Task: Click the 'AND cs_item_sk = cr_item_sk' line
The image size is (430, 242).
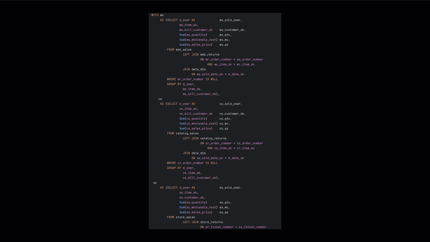Action: click(231, 148)
